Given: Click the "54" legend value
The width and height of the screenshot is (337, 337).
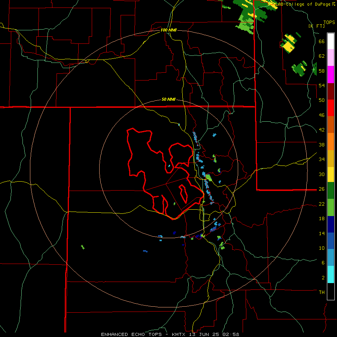Looking at the screenshot, I should (322, 85).
